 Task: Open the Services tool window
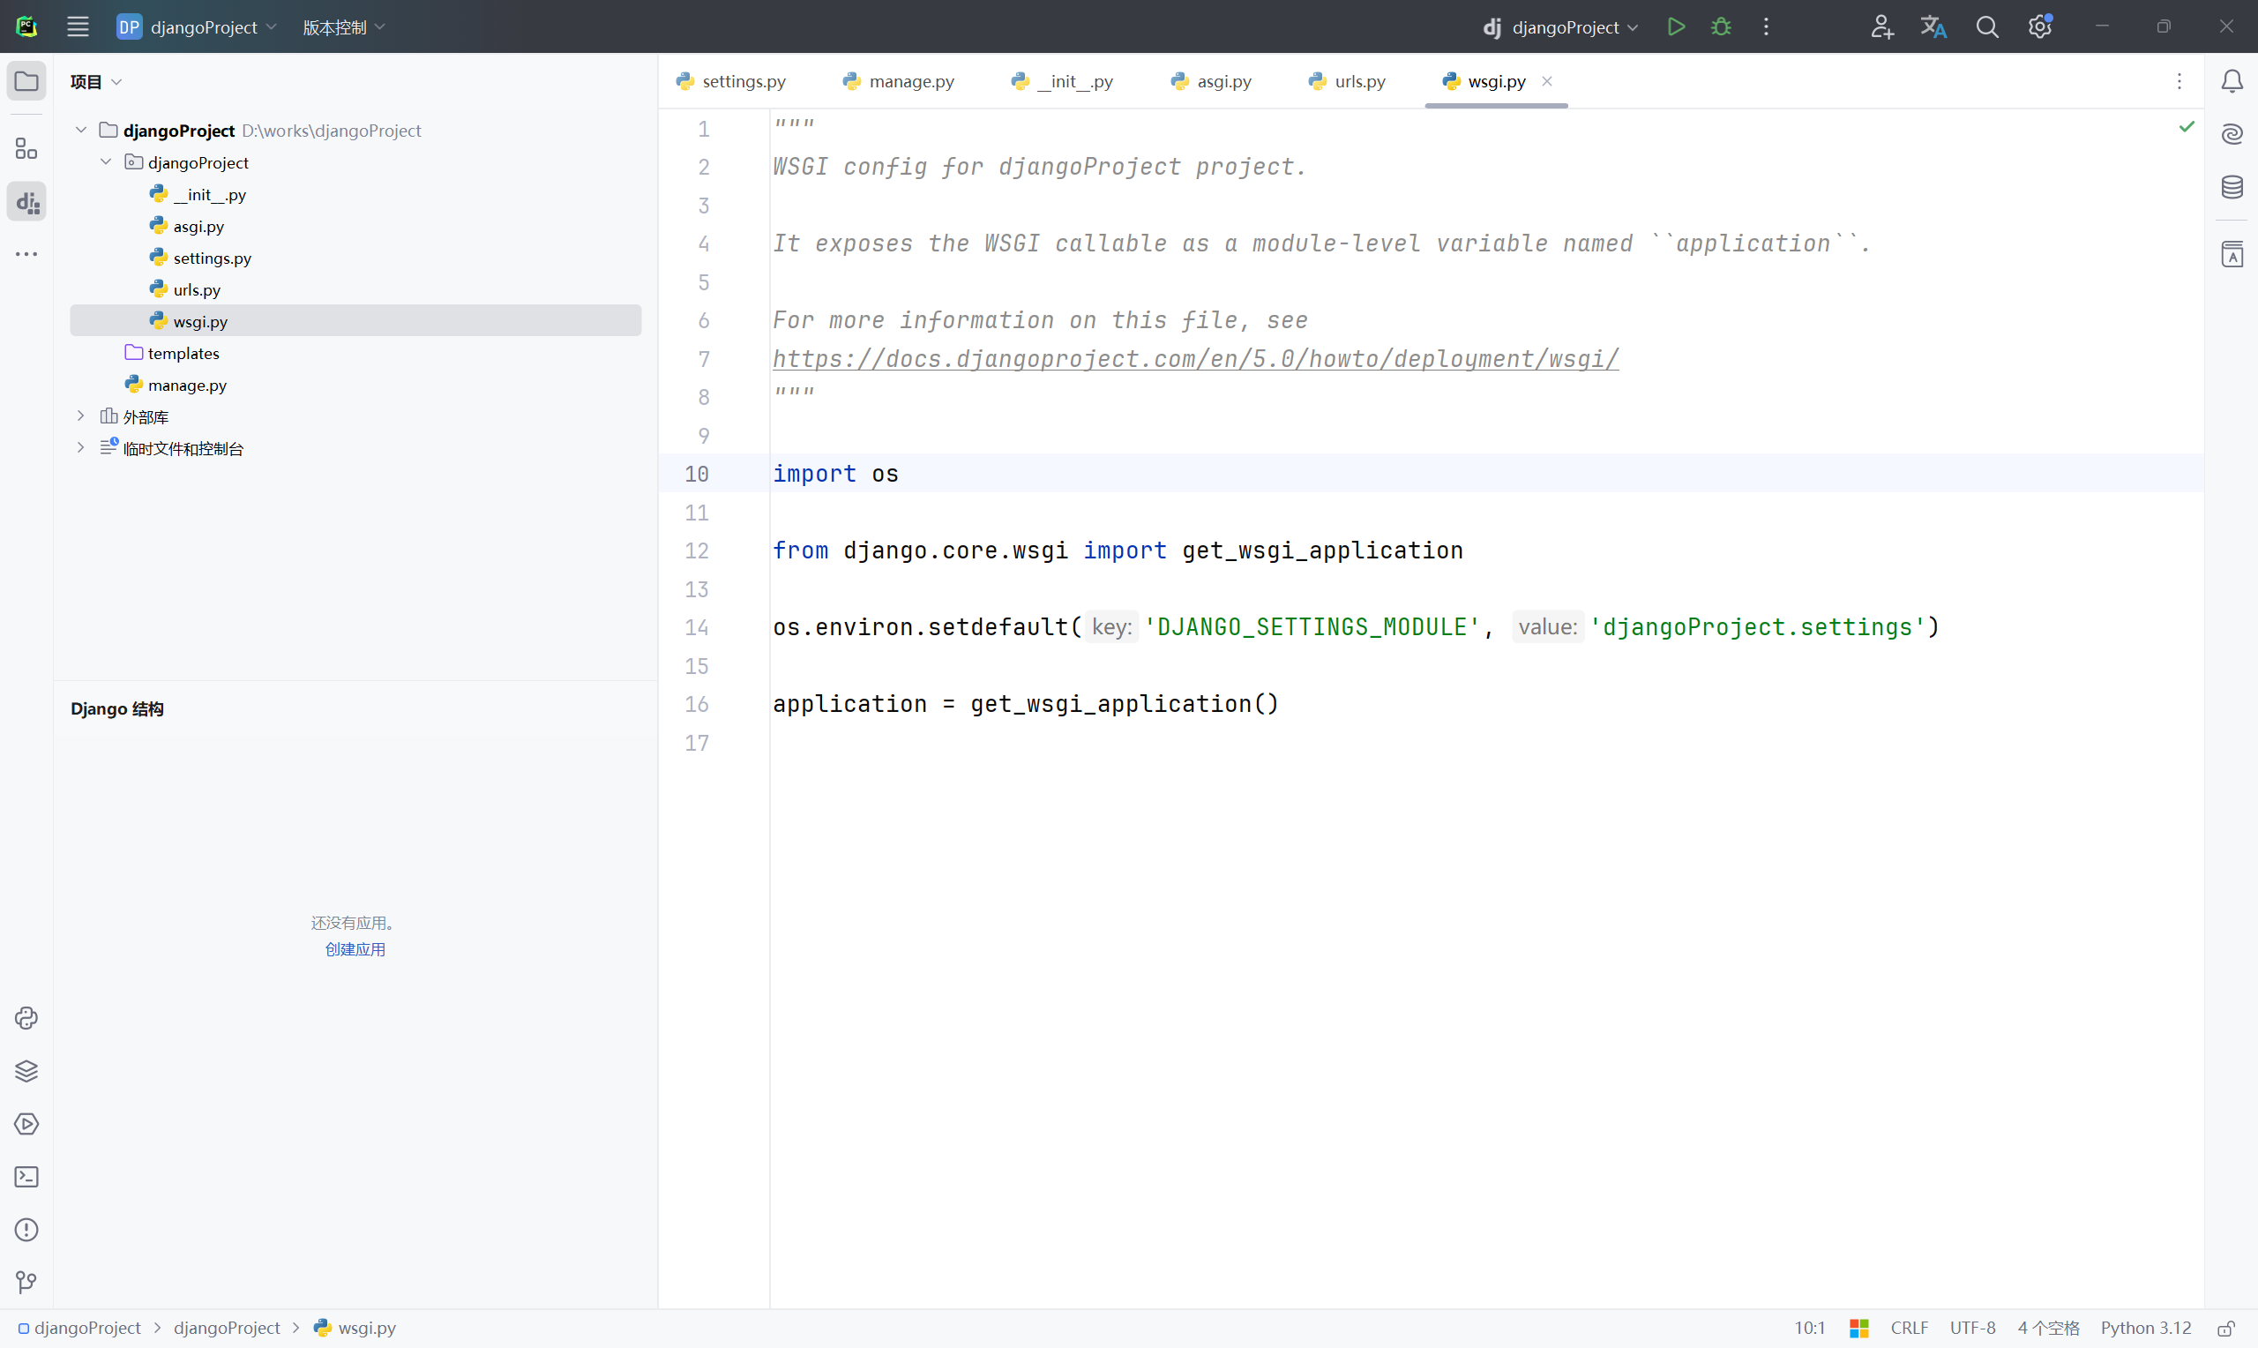click(26, 1124)
